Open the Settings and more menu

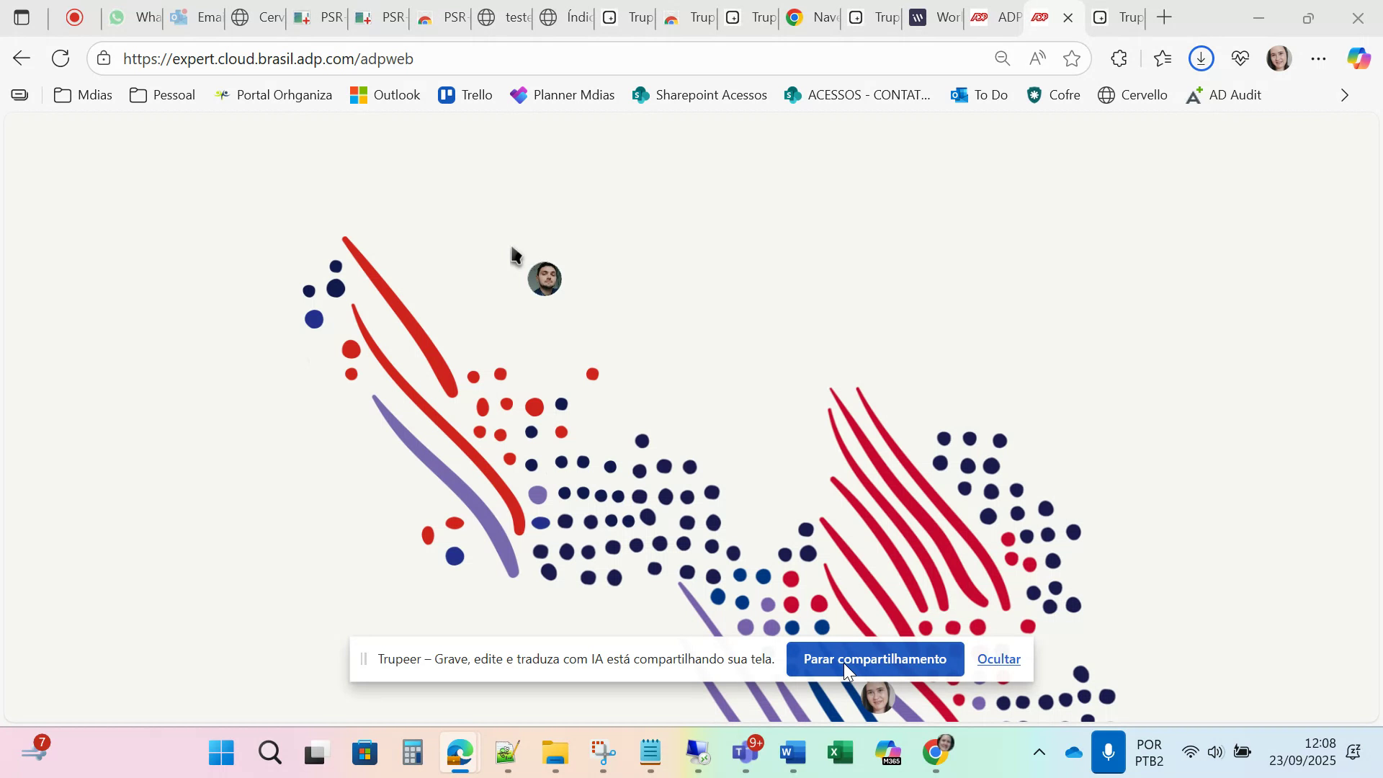[x=1319, y=58]
